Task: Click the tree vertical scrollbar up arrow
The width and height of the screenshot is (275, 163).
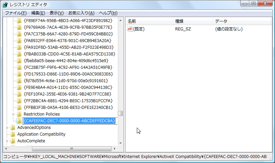Action: pos(120,20)
